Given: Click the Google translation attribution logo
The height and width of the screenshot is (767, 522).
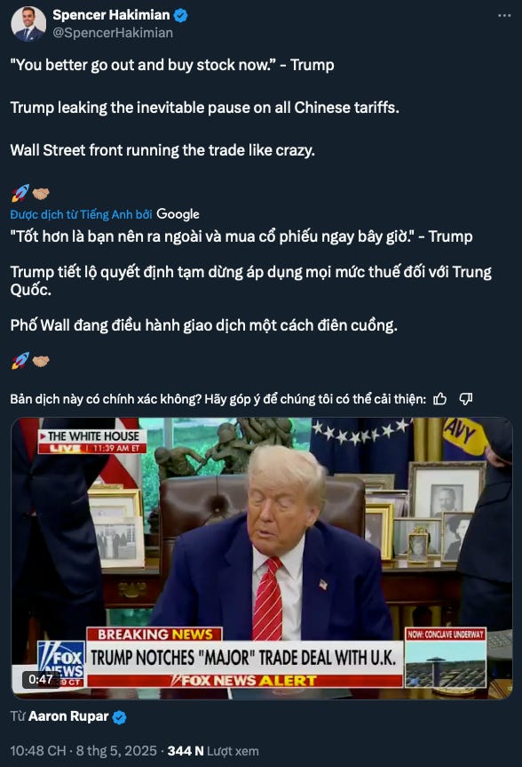Looking at the screenshot, I should [x=178, y=214].
